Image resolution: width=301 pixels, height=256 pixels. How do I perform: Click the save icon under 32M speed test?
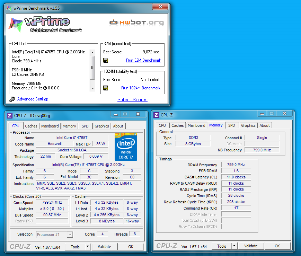point(106,60)
